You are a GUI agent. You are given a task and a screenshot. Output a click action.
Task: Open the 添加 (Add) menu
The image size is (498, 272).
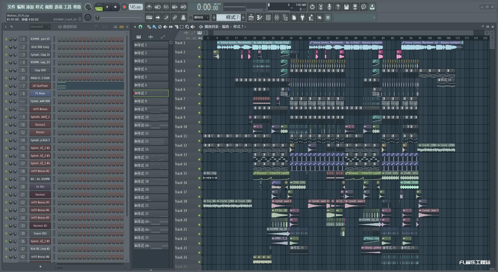(30, 7)
